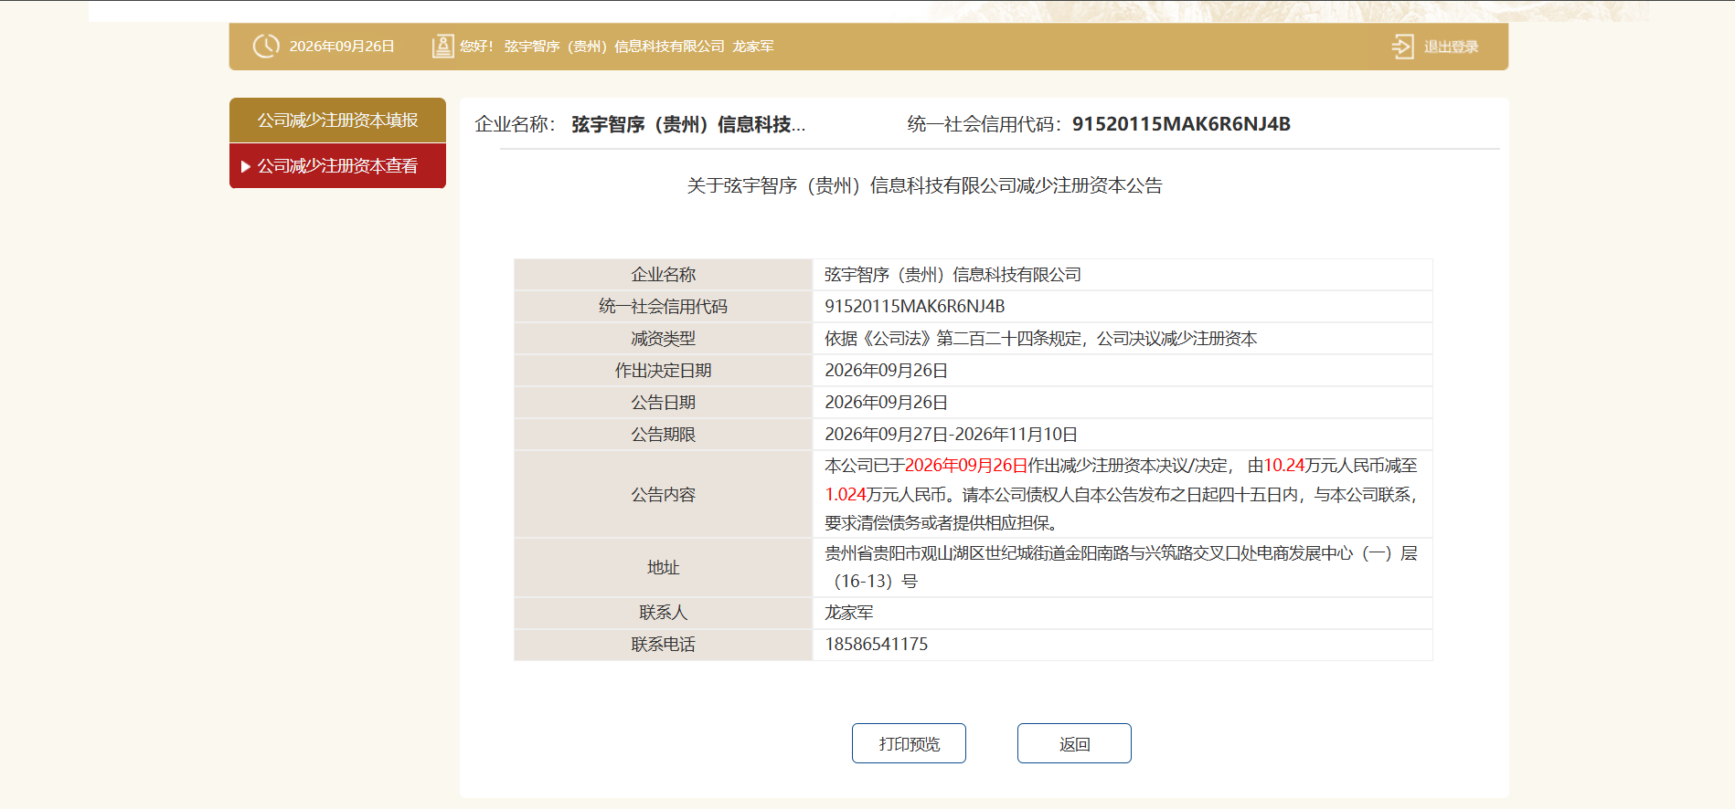Click contact name 龙家军 in table
Screen dimensions: 1735x809
(x=849, y=613)
